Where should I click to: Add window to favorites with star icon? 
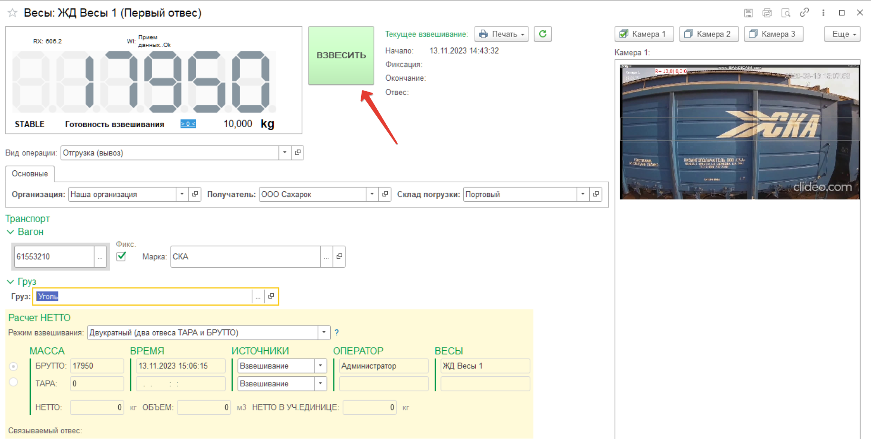12,13
